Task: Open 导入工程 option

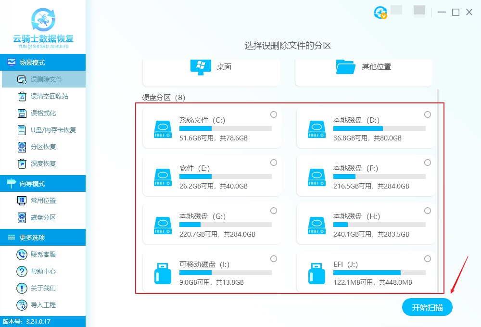Action: (44, 305)
